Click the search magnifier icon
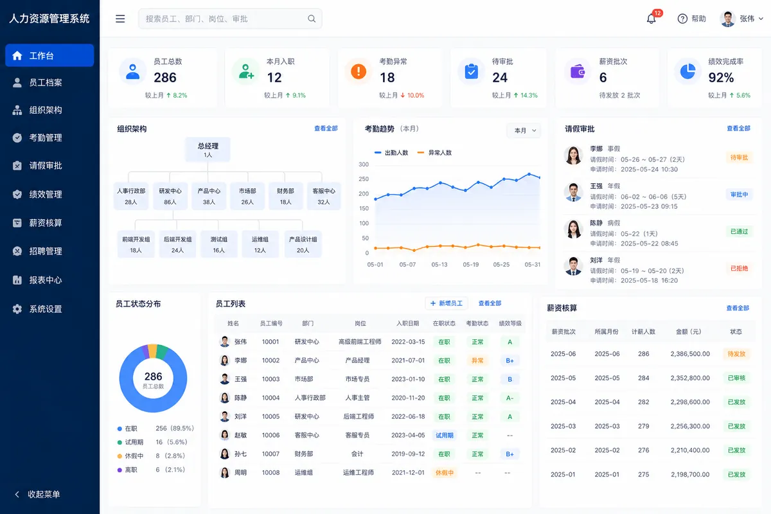The height and width of the screenshot is (514, 771). coord(312,19)
